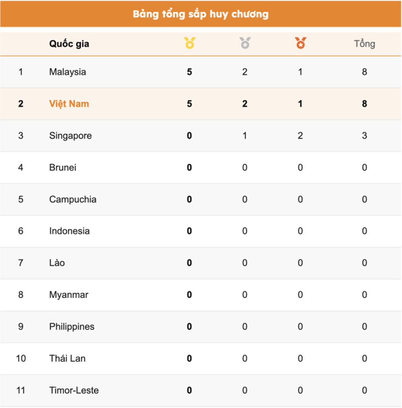Click the Singapore country name
Screen dimensions: 402x408
click(x=70, y=136)
